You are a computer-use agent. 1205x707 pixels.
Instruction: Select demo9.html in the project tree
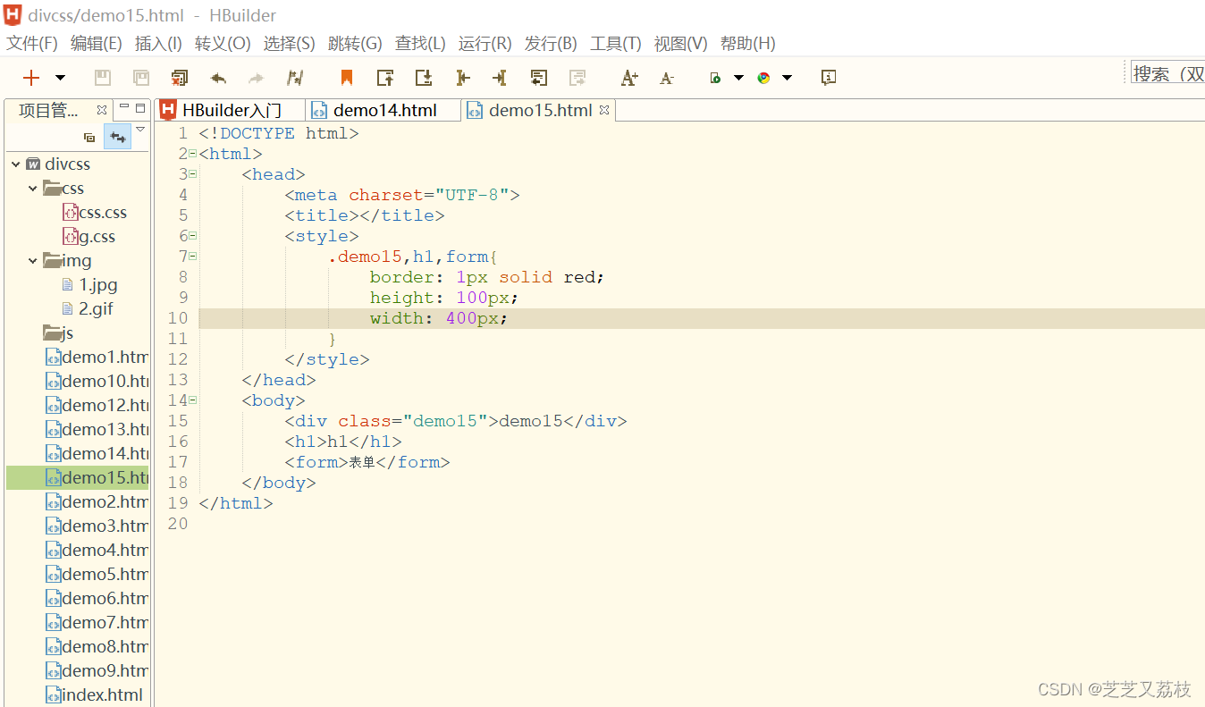coord(97,670)
